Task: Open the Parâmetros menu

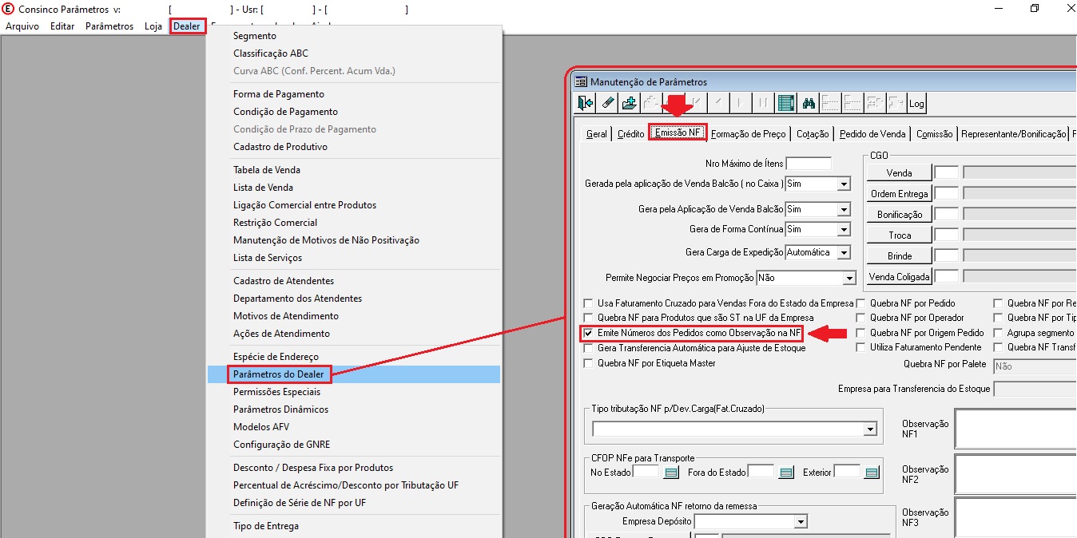Action: coord(109,26)
